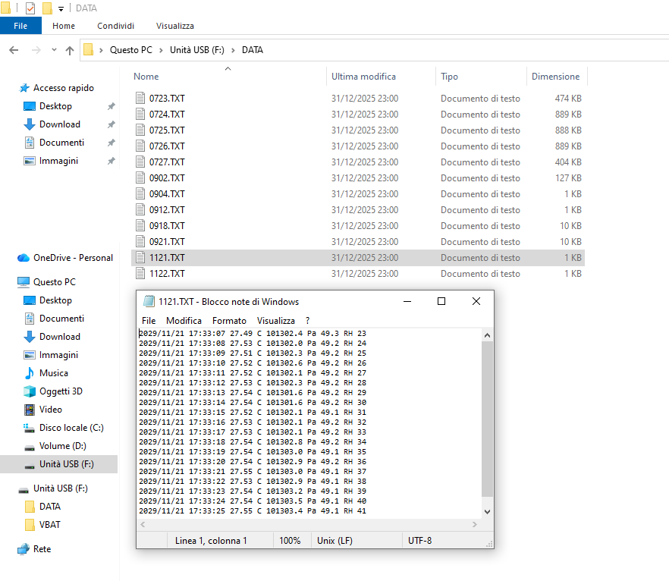Image resolution: width=669 pixels, height=581 pixels.
Task: Click the pinned Download arrow icon in quick access
Action: pyautogui.click(x=30, y=124)
